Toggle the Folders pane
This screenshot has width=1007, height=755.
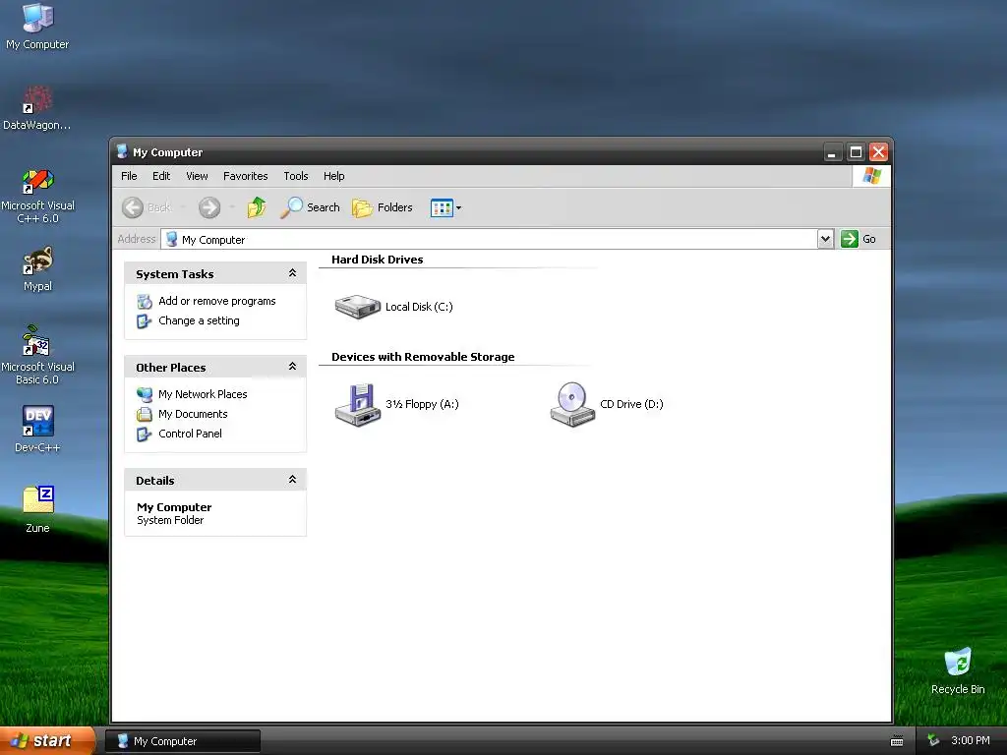point(383,207)
